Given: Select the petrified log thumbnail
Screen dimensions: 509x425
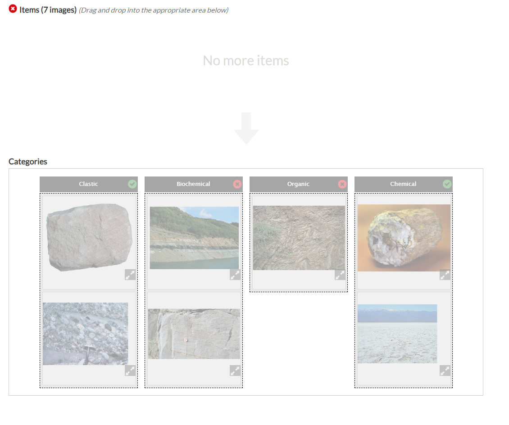Looking at the screenshot, I should 404,238.
